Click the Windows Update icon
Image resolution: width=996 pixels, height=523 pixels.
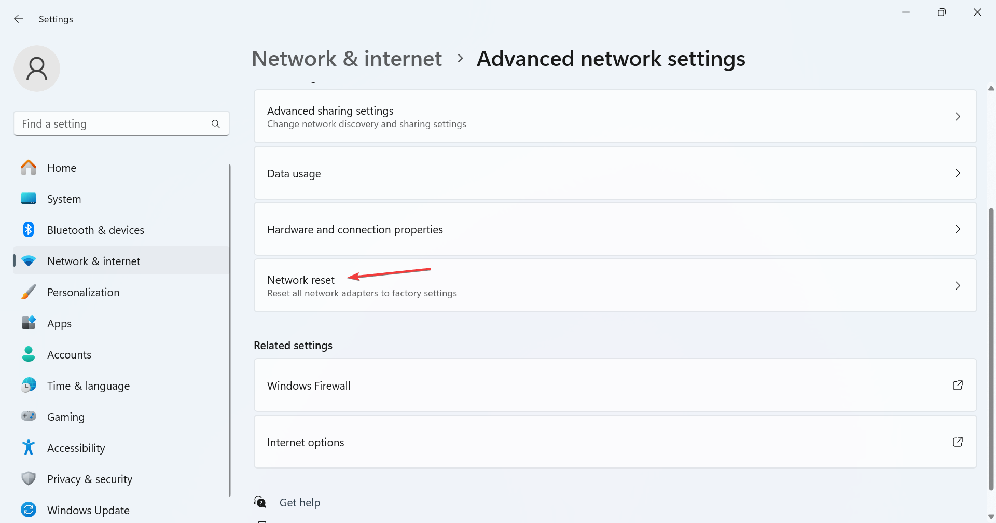coord(29,510)
